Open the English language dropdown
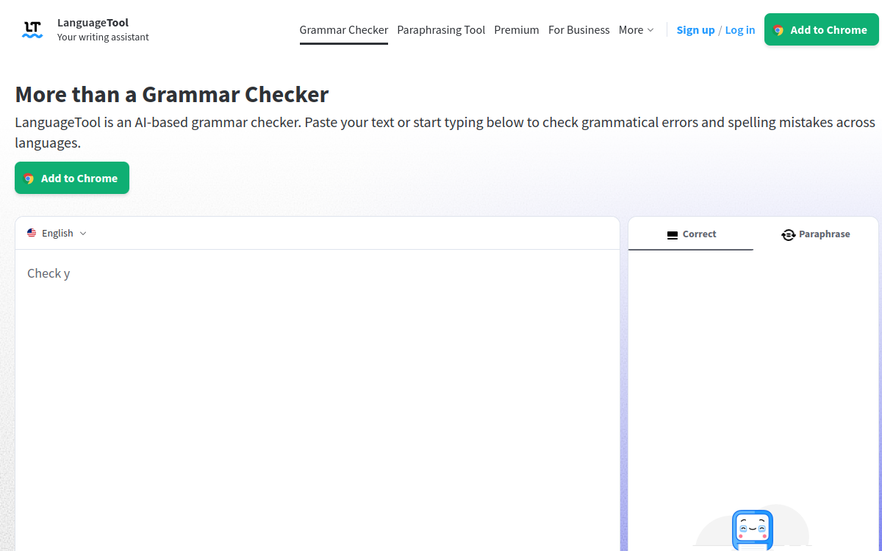Screen dimensions: 882x551 coord(57,233)
